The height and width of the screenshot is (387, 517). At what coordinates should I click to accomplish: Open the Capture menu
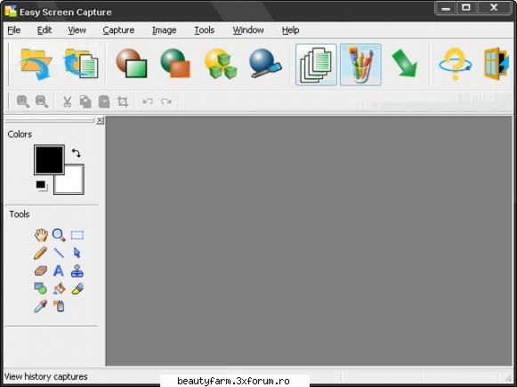pyautogui.click(x=118, y=30)
